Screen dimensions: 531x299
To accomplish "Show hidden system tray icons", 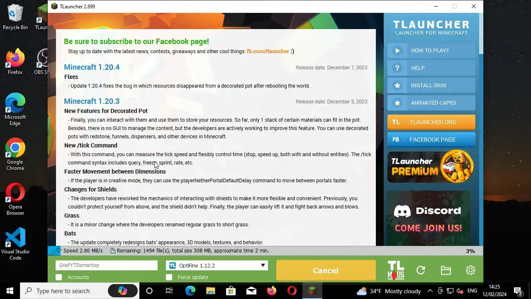I will pyautogui.click(x=430, y=291).
